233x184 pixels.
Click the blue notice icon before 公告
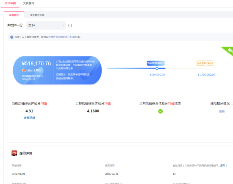(x=12, y=37)
